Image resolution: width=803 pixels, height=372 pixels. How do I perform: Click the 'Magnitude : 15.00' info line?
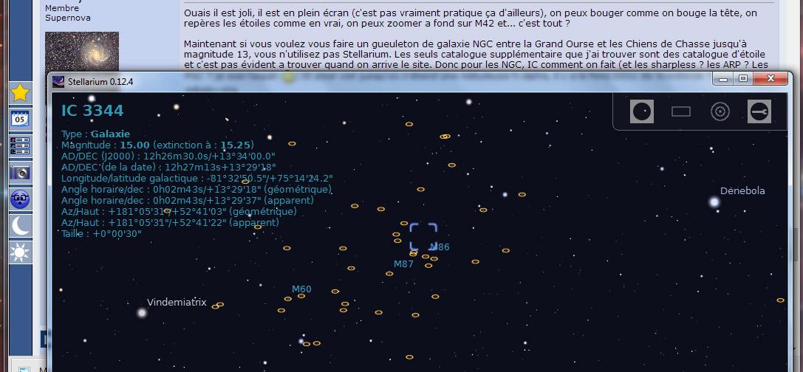pos(157,145)
